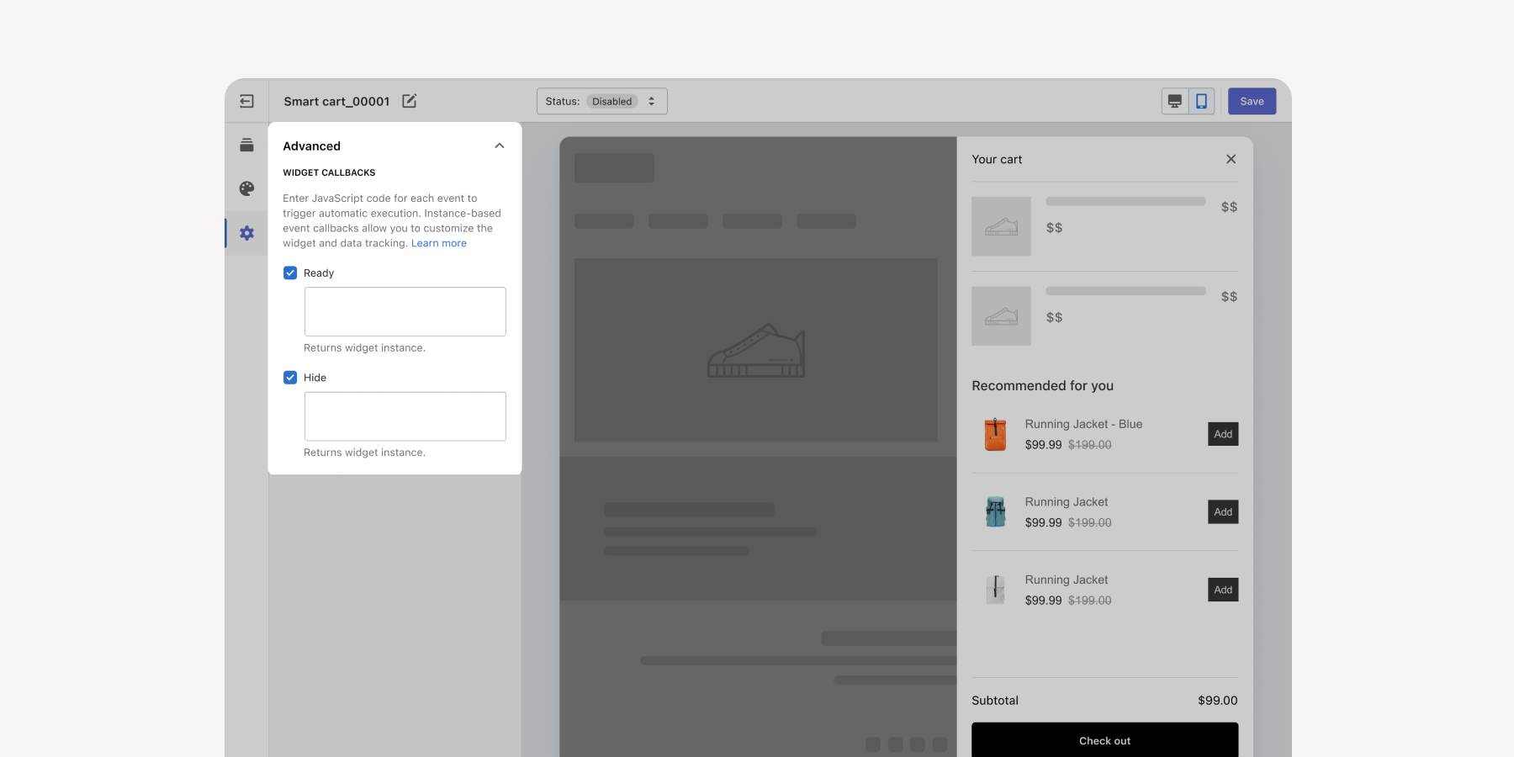The height and width of the screenshot is (757, 1514).
Task: Click the second cart item shoe placeholder
Action: 1001,316
